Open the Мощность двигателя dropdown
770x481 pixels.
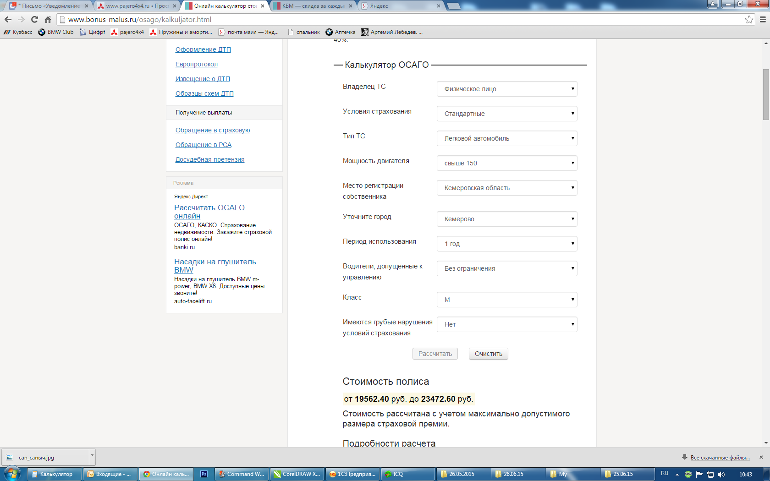tap(506, 163)
